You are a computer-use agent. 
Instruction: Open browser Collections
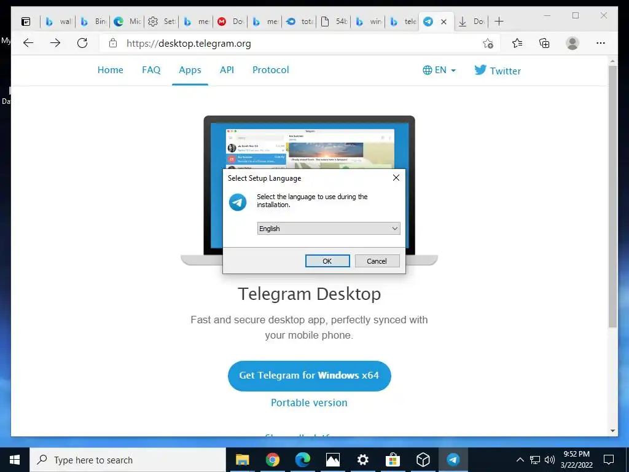point(544,43)
